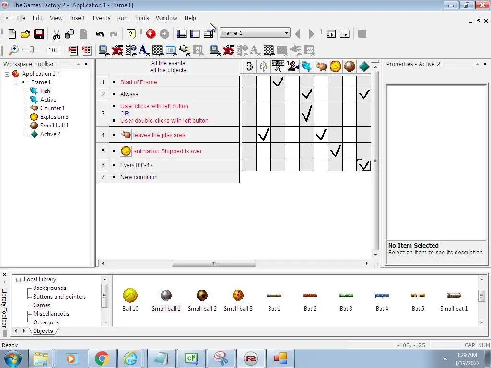Click empty Timer cell in Start of Frame row
The width and height of the screenshot is (491, 368).
[249, 82]
